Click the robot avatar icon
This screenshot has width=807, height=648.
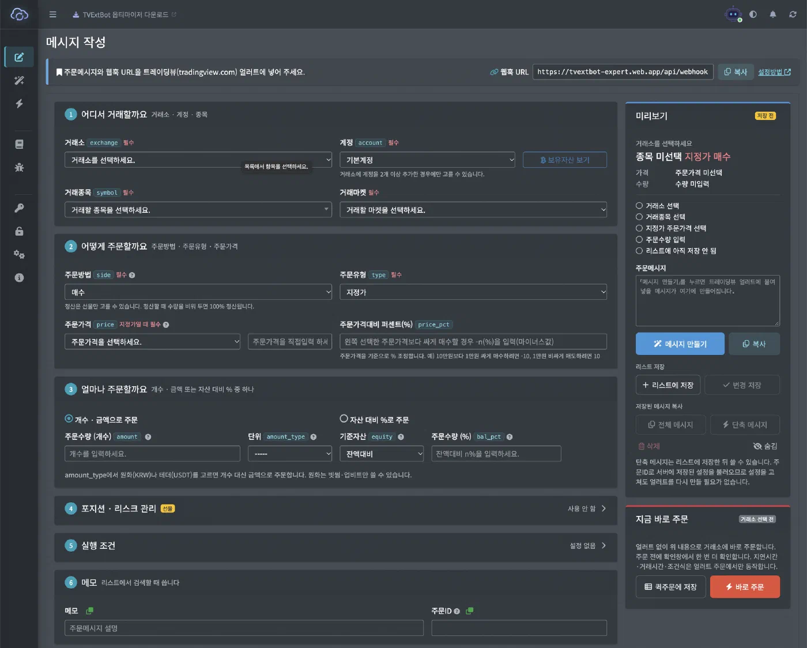tap(733, 14)
